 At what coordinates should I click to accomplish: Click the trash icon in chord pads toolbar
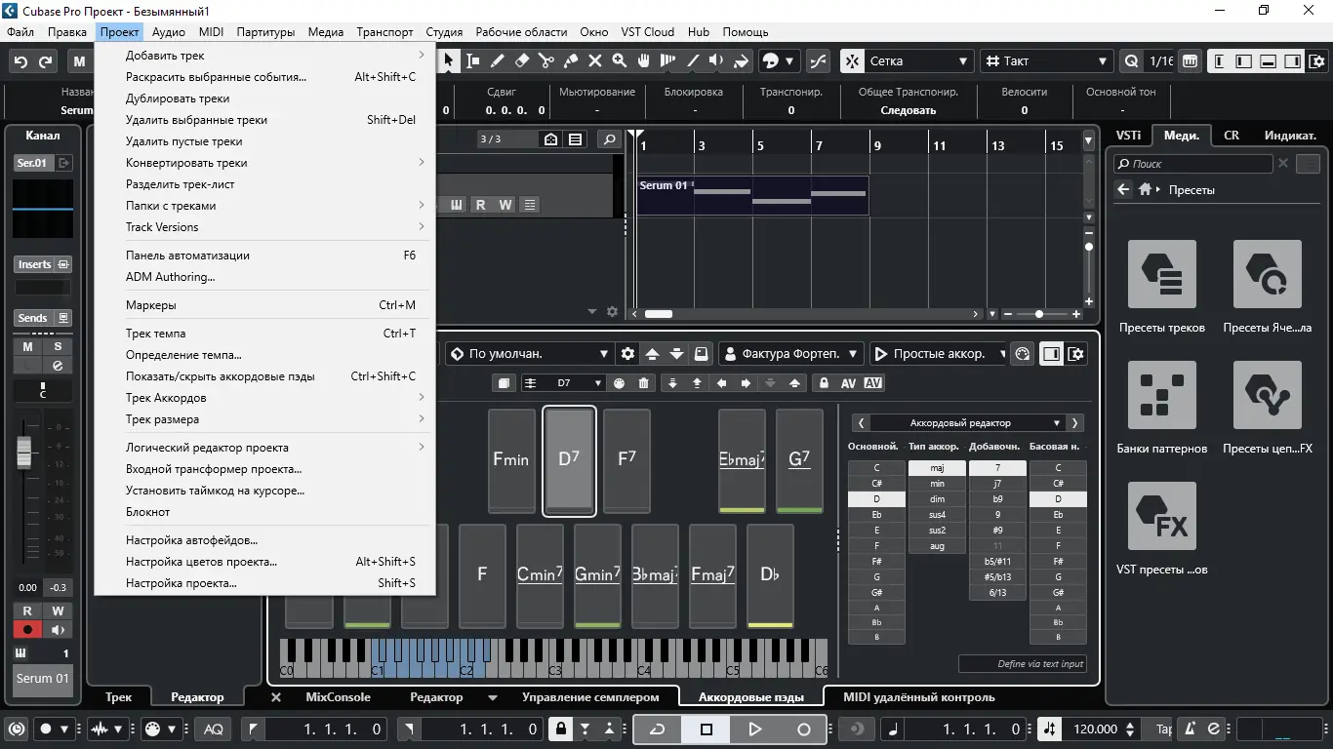[644, 383]
